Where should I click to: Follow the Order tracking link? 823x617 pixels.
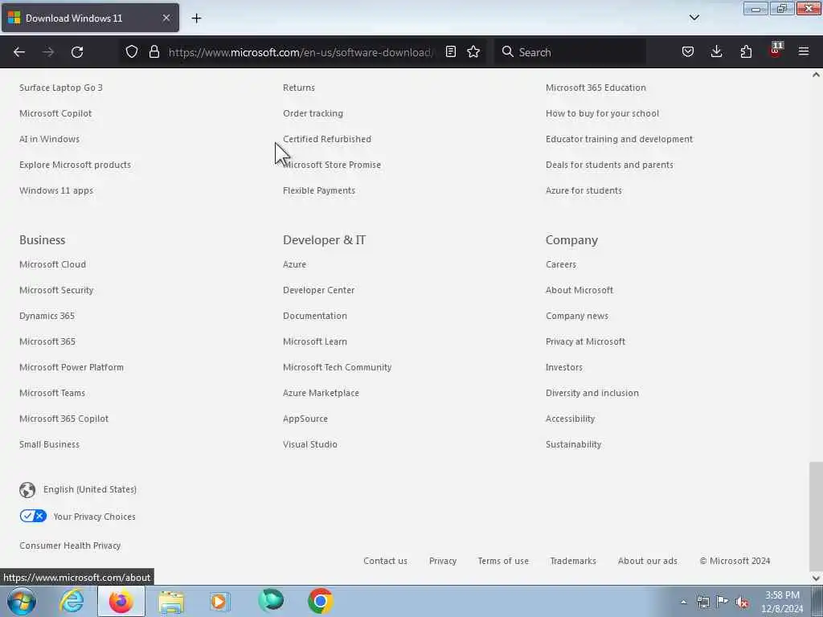click(x=313, y=113)
